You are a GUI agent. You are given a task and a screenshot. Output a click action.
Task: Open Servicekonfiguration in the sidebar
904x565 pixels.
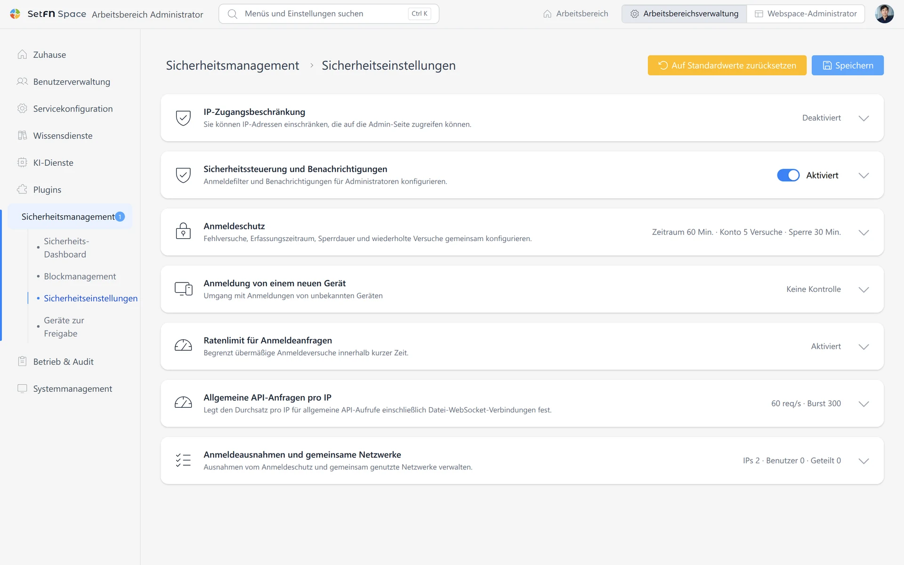click(x=71, y=108)
